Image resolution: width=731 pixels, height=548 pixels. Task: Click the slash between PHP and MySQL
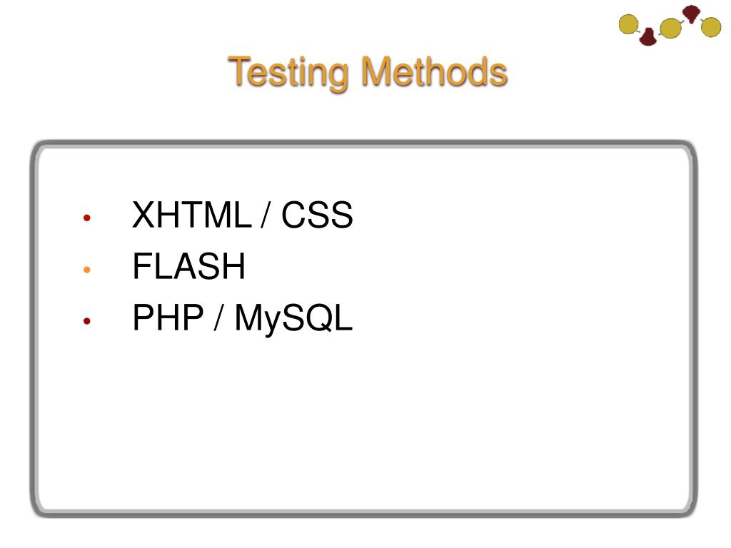(218, 318)
